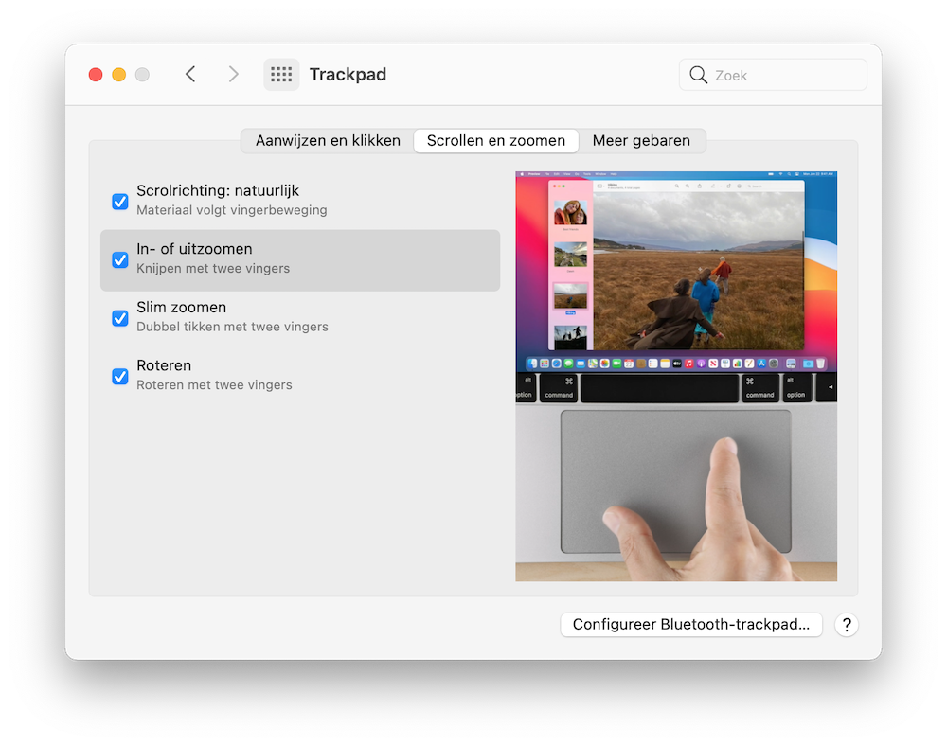This screenshot has width=947, height=746.
Task: Show all preferences via grid icon
Action: [x=281, y=75]
